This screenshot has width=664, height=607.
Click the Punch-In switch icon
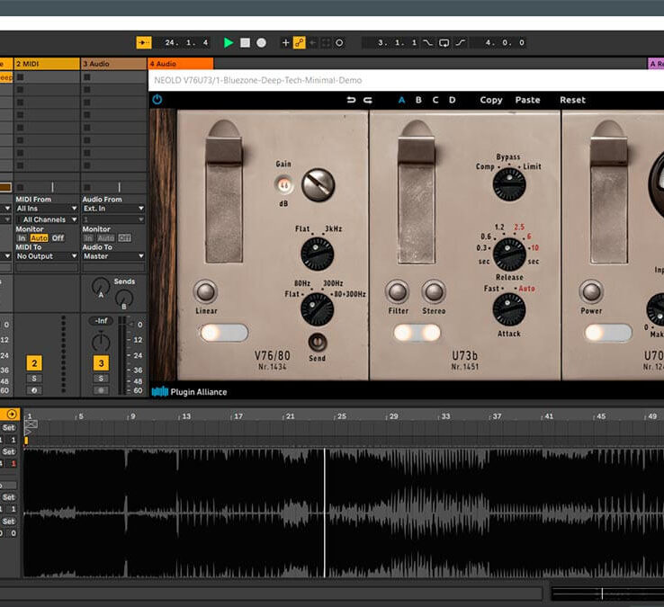tap(427, 43)
